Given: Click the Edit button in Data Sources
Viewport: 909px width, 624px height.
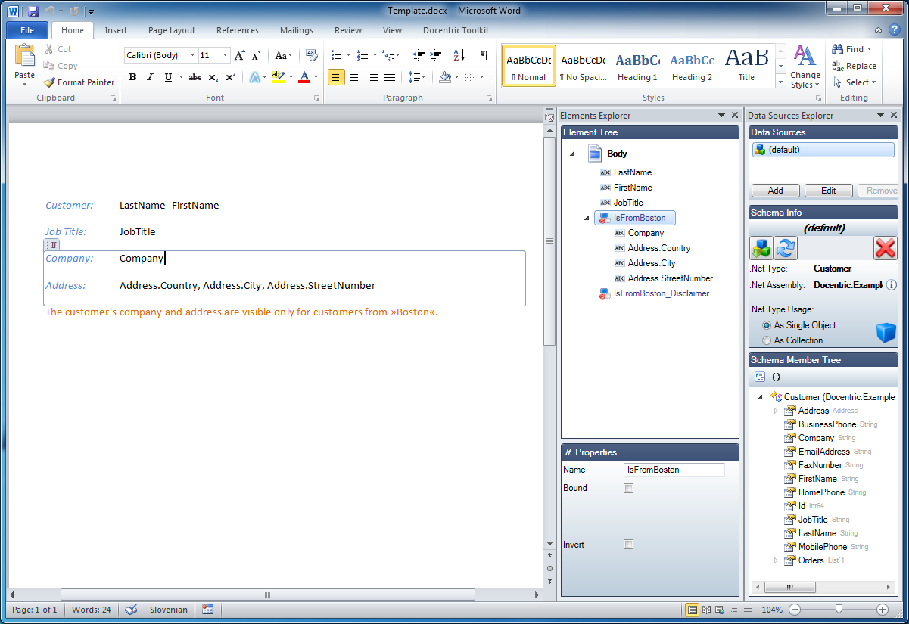Looking at the screenshot, I should point(829,191).
